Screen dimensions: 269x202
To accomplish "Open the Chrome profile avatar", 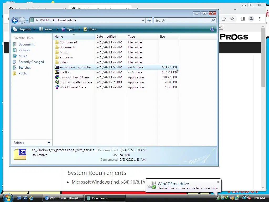I will [251, 19].
